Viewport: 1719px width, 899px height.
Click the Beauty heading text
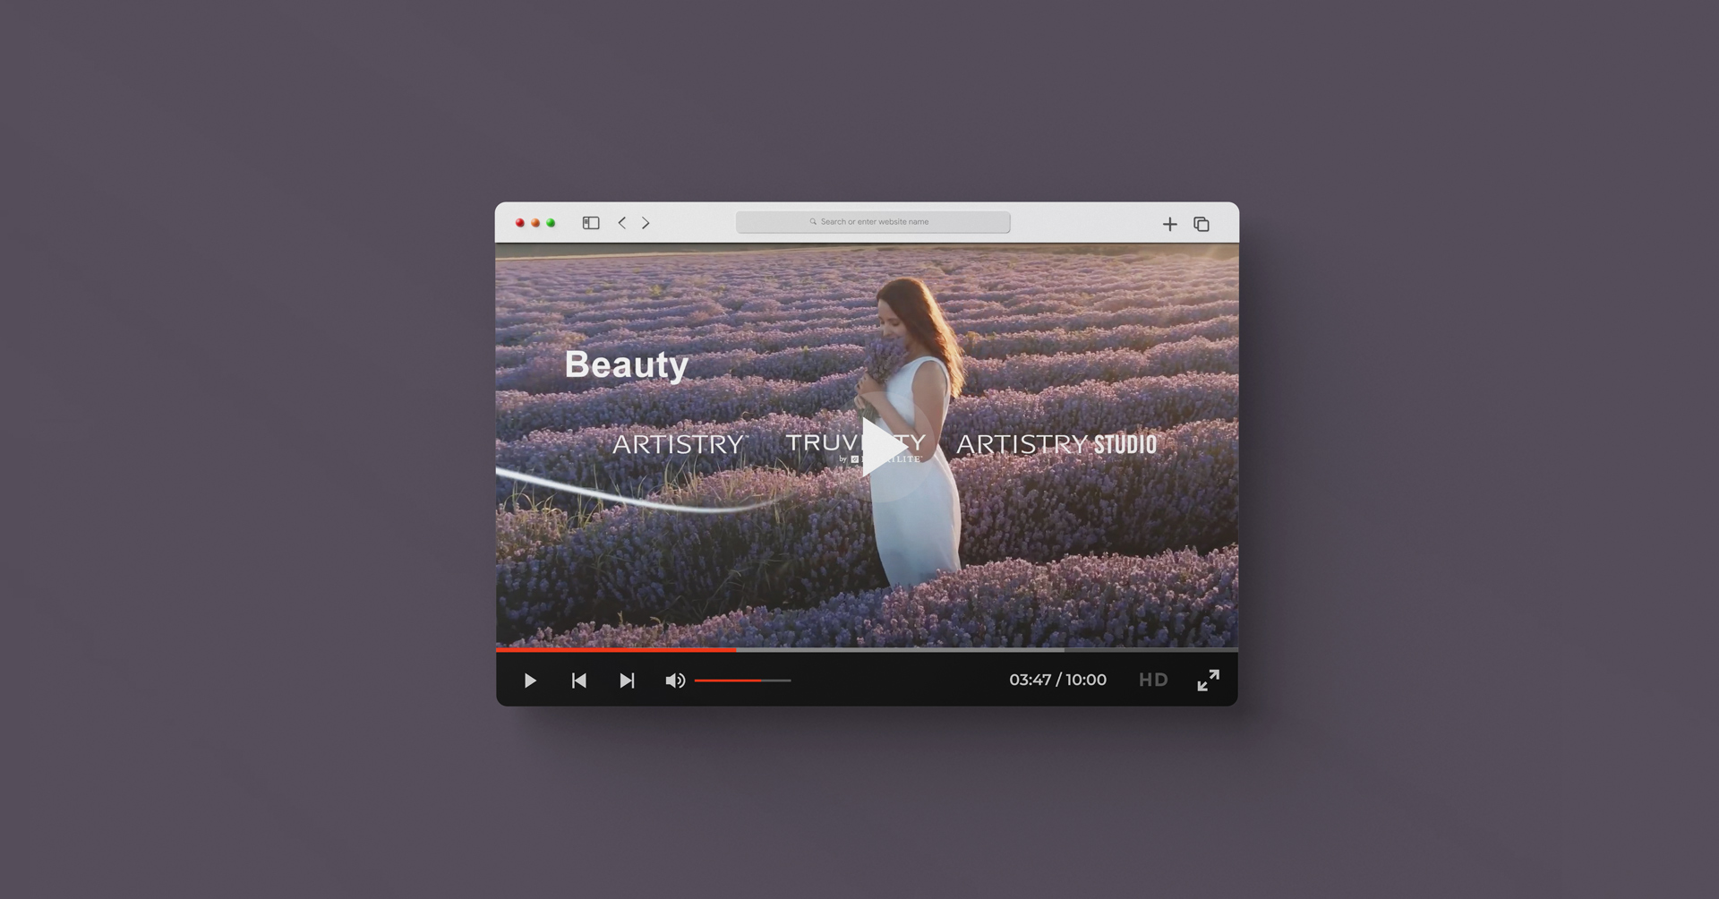[x=627, y=365]
